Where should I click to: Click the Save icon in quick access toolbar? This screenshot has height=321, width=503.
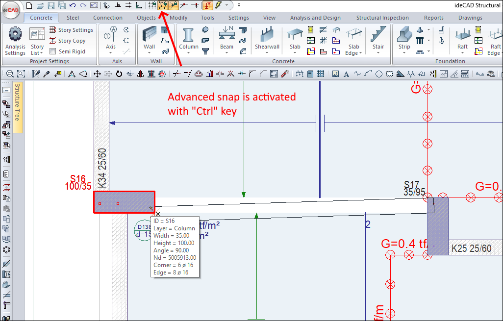pos(51,5)
